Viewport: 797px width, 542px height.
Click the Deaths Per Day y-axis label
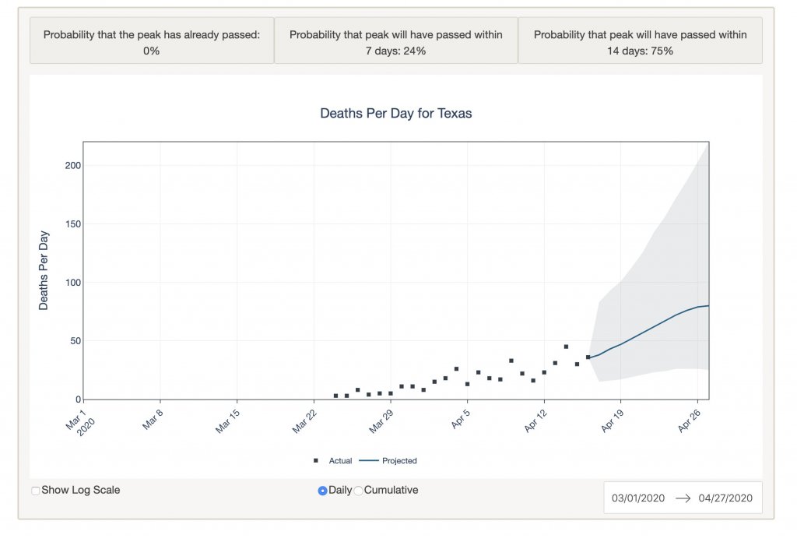click(44, 270)
